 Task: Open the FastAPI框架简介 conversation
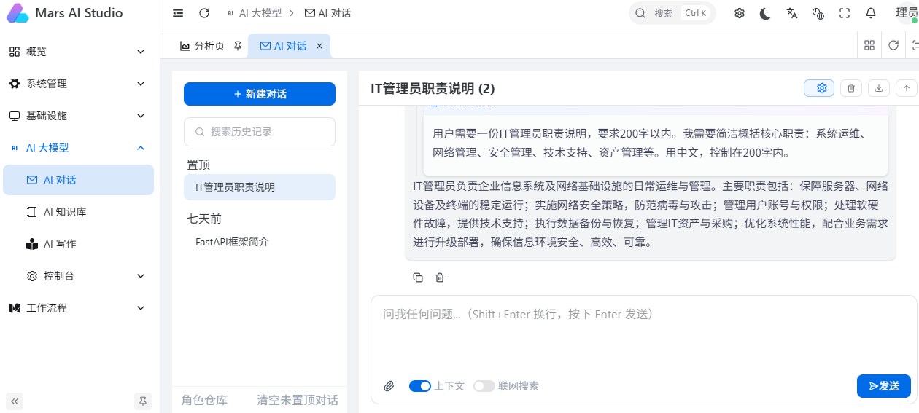click(x=260, y=242)
